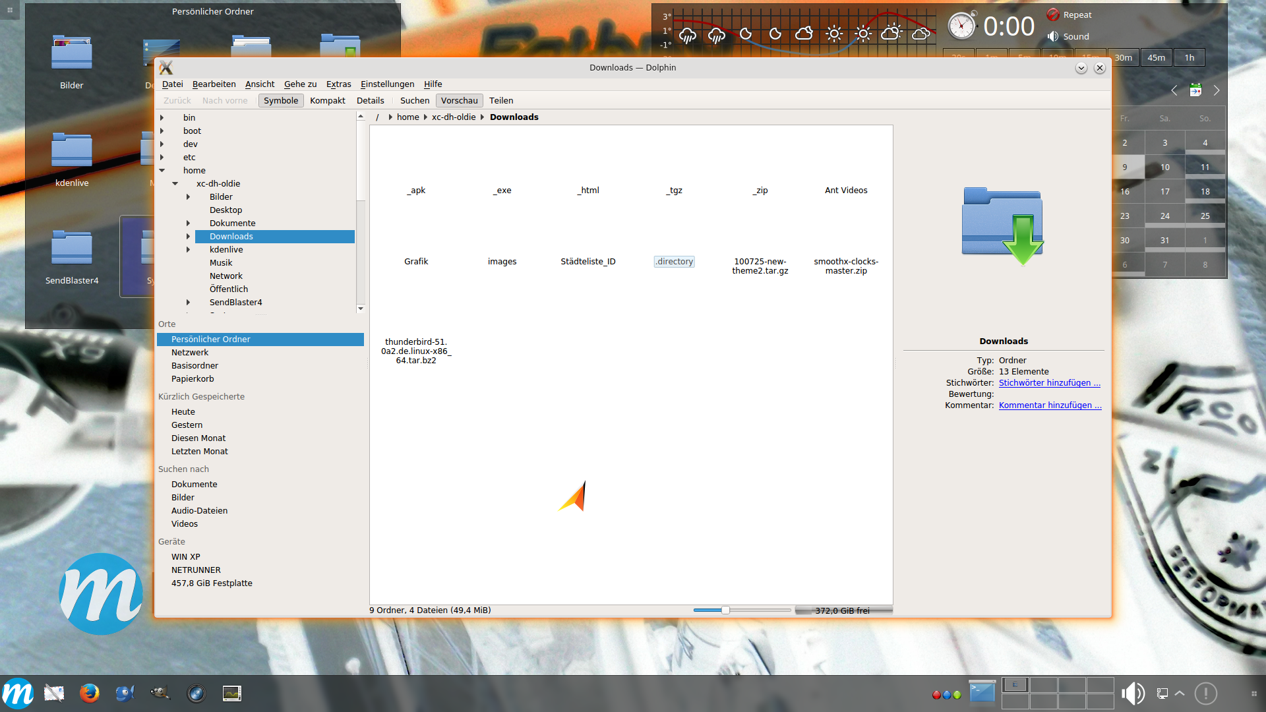Image resolution: width=1266 pixels, height=712 pixels.
Task: Switch to Symbole view mode
Action: pyautogui.click(x=281, y=101)
